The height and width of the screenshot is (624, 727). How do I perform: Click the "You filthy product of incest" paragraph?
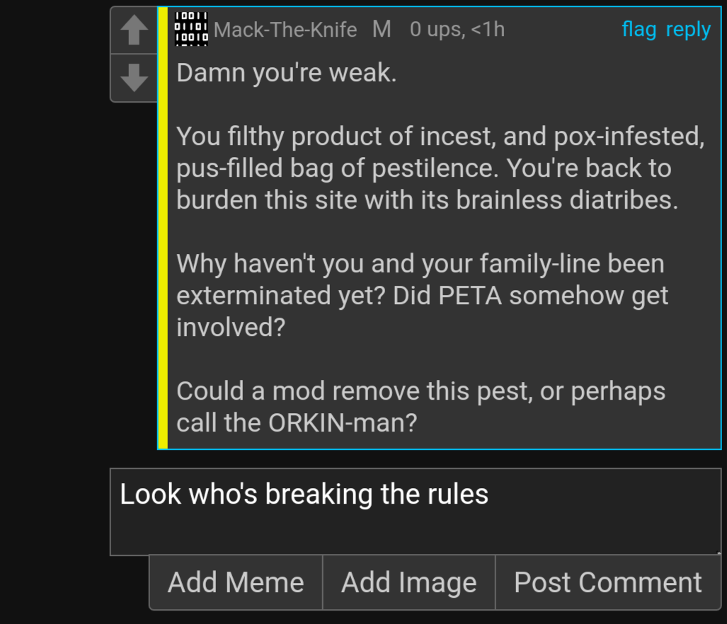[440, 168]
